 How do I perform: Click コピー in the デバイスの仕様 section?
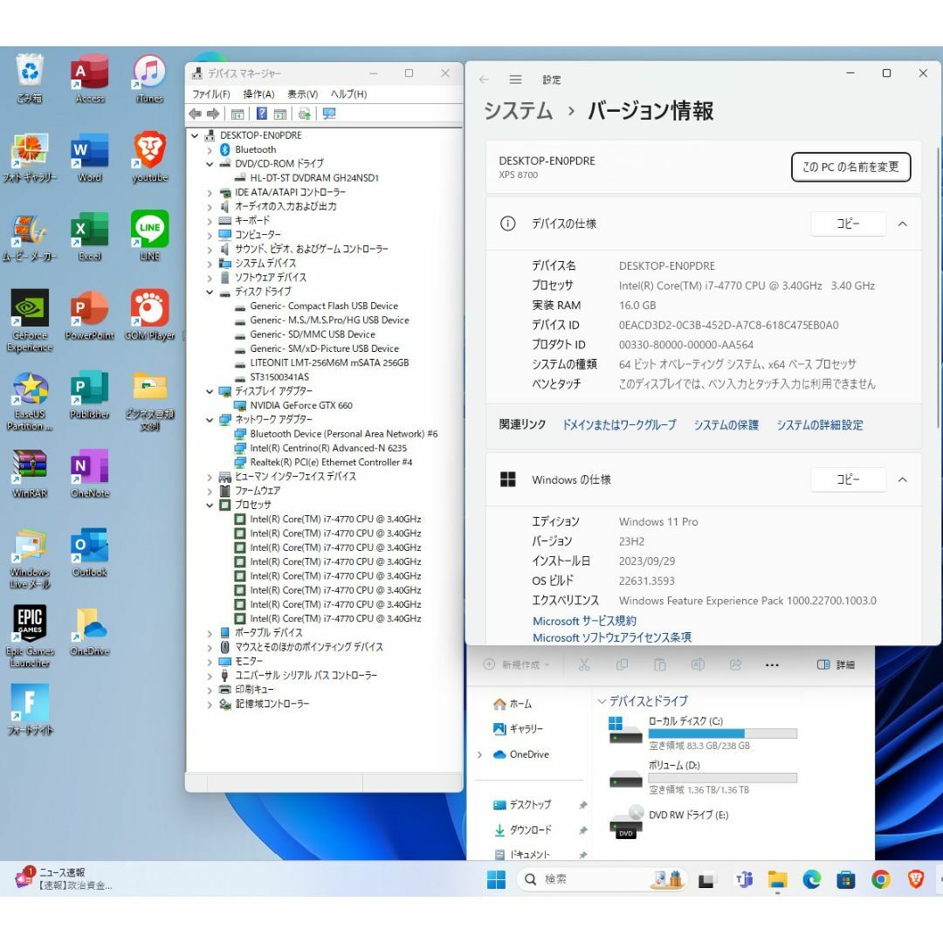(x=848, y=224)
